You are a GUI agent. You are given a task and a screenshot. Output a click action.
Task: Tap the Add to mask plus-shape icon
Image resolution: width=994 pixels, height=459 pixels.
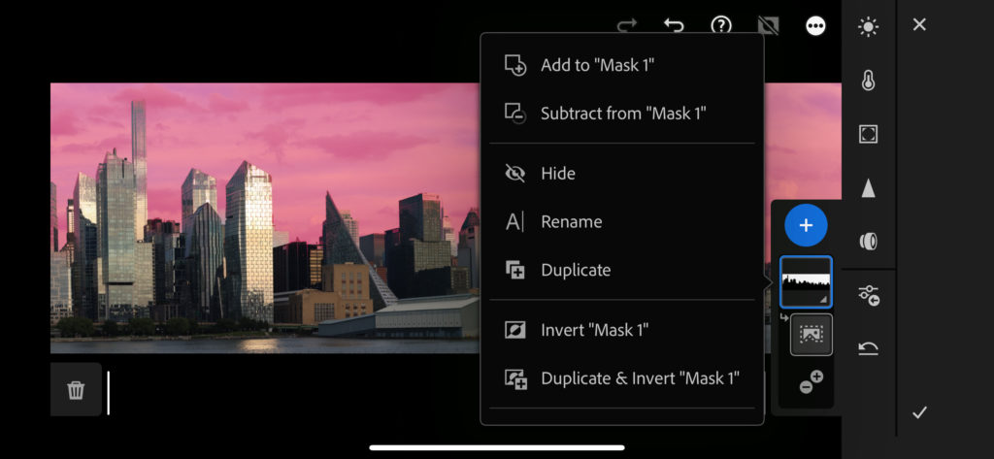click(515, 65)
